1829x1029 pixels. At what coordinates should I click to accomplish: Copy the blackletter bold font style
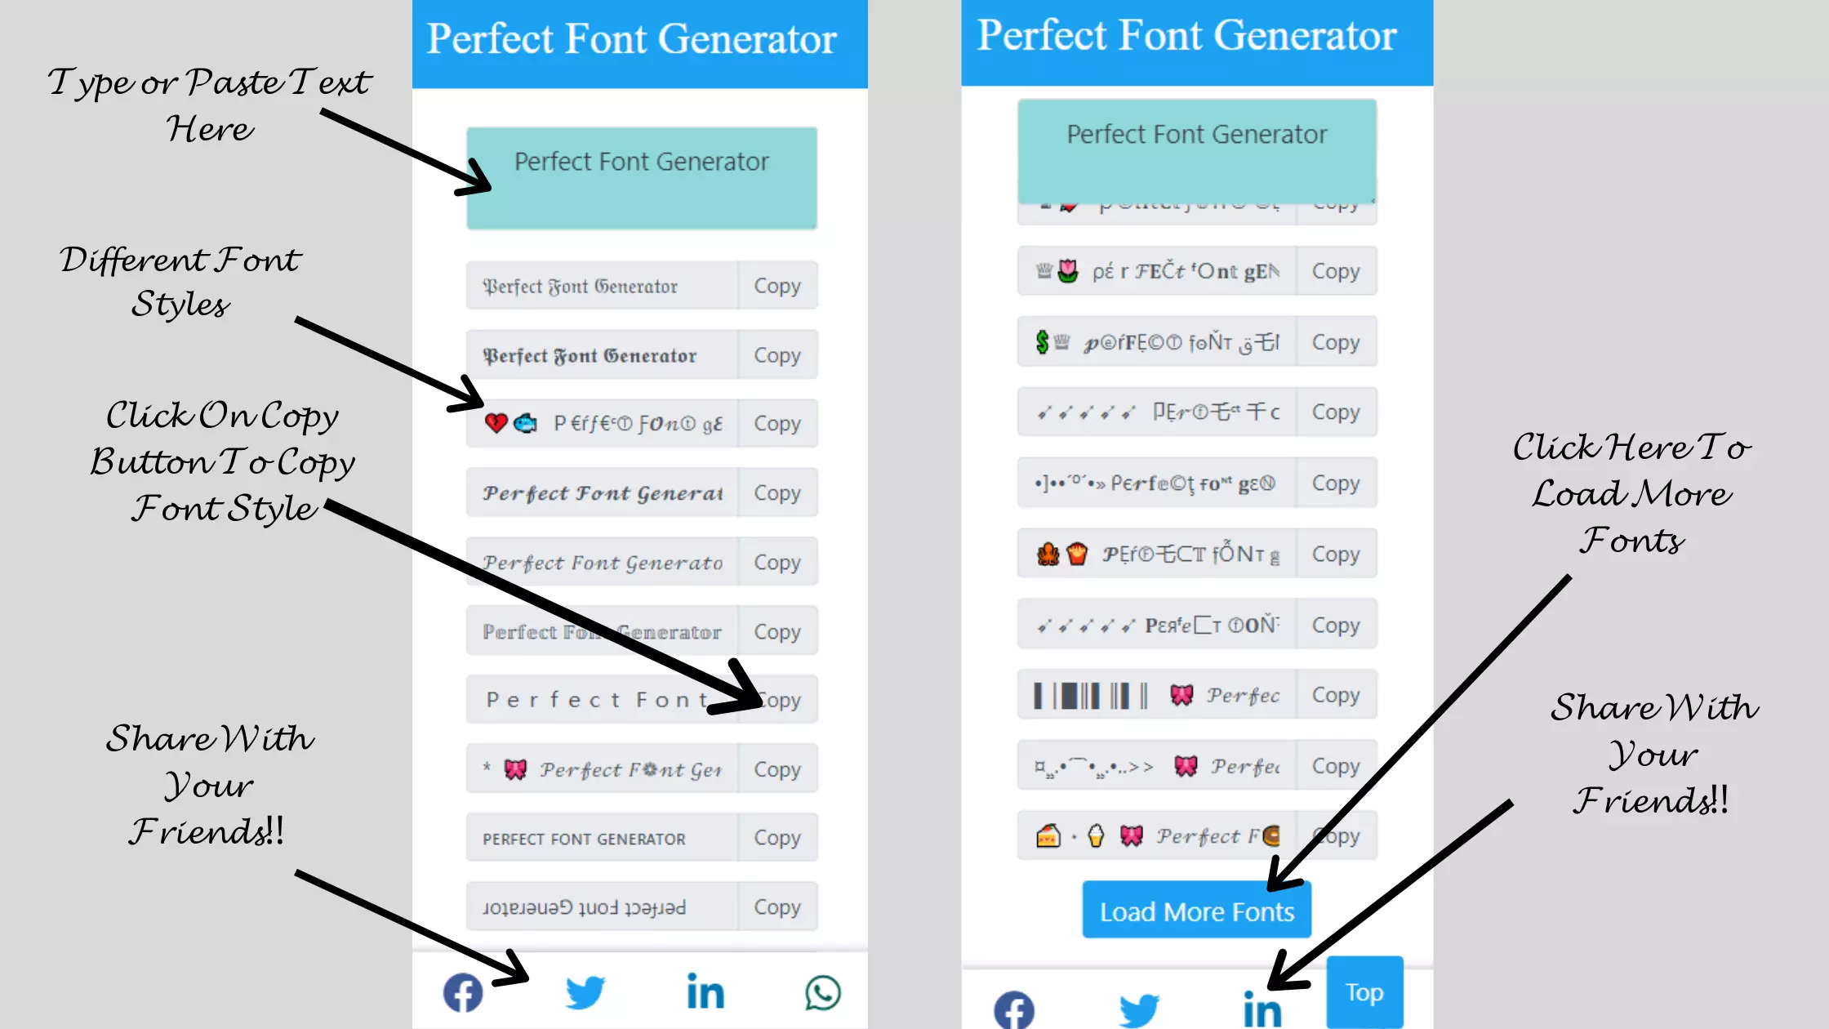click(777, 354)
